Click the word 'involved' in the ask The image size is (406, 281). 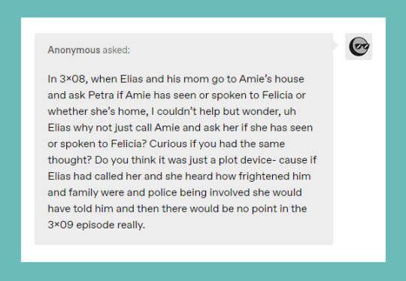tap(229, 192)
